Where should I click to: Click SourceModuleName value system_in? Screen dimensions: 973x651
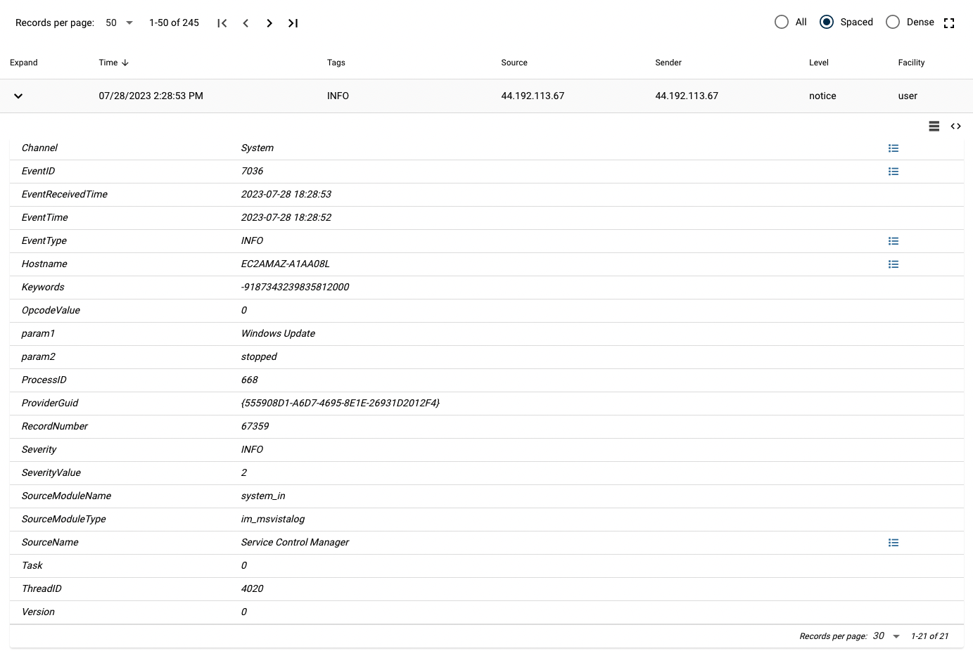(x=263, y=496)
